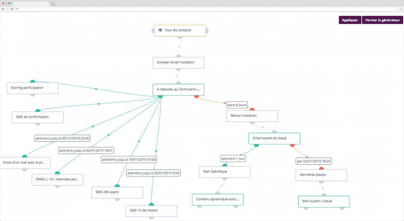Screen dimensions: 404x221
Task: Click red connector under Email ouvert et cliqué
Action: (292, 145)
